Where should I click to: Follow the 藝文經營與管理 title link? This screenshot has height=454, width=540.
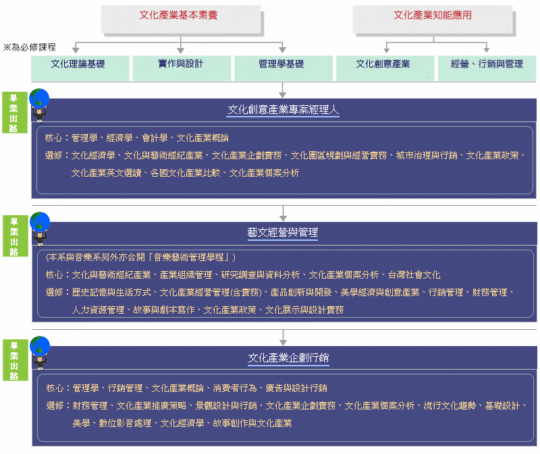click(282, 232)
